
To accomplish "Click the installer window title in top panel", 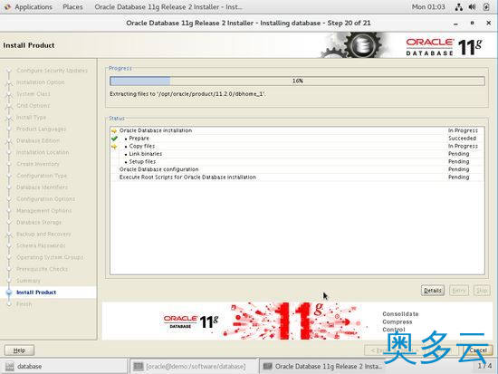I will (168, 6).
